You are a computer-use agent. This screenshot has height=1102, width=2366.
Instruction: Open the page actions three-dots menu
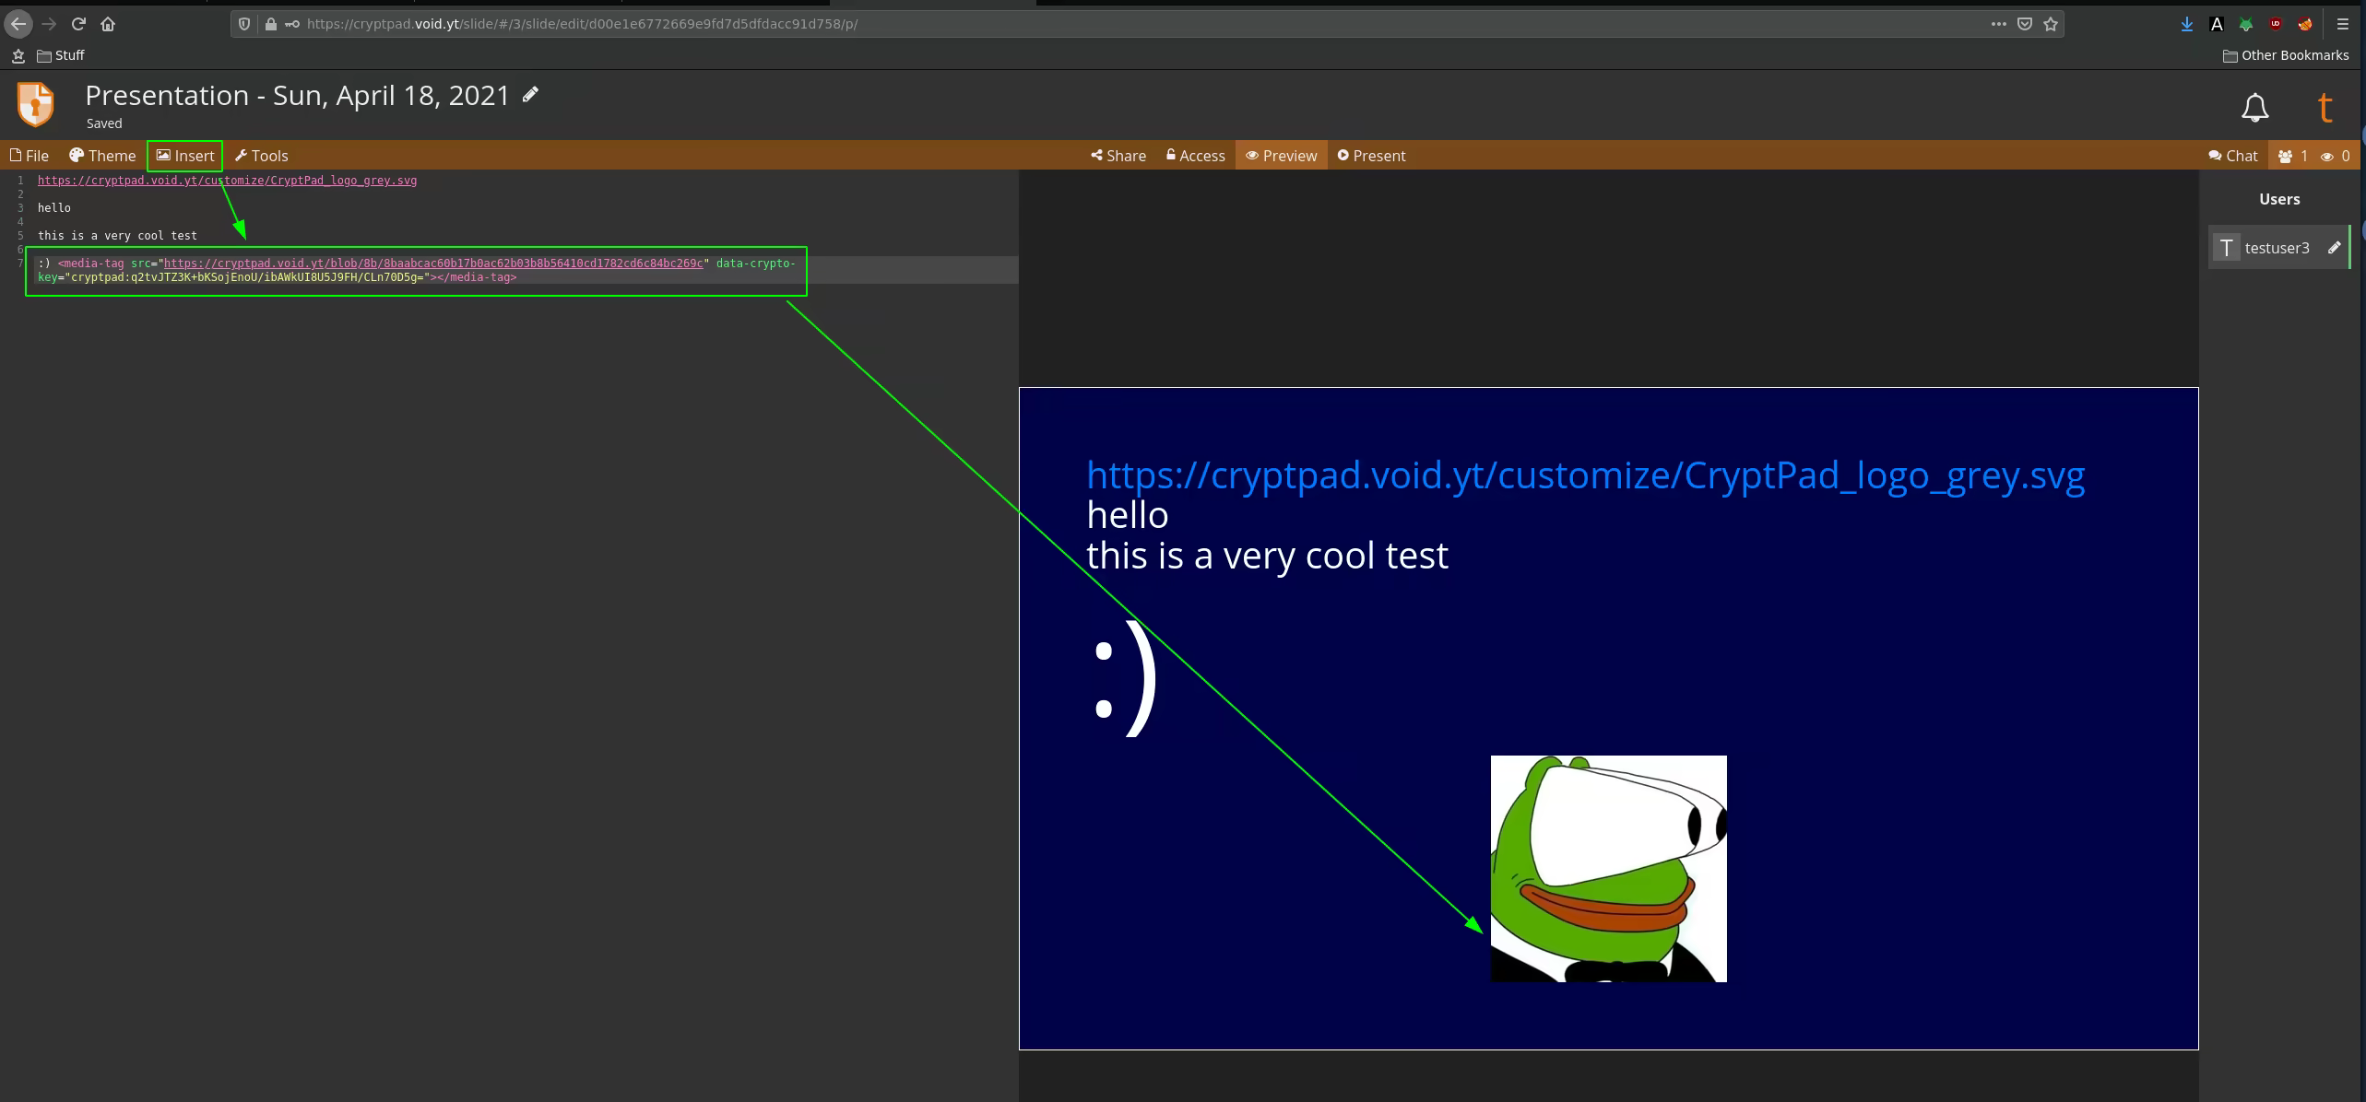1998,24
